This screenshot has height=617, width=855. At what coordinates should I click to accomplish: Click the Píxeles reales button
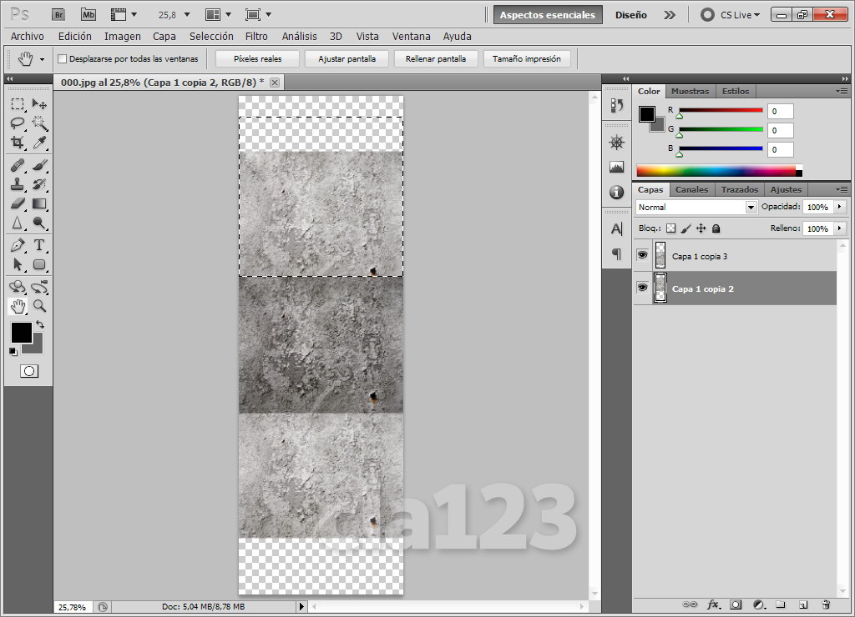click(x=257, y=59)
